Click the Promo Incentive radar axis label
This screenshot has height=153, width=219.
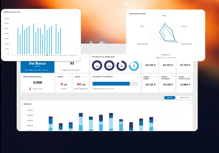tap(187, 44)
